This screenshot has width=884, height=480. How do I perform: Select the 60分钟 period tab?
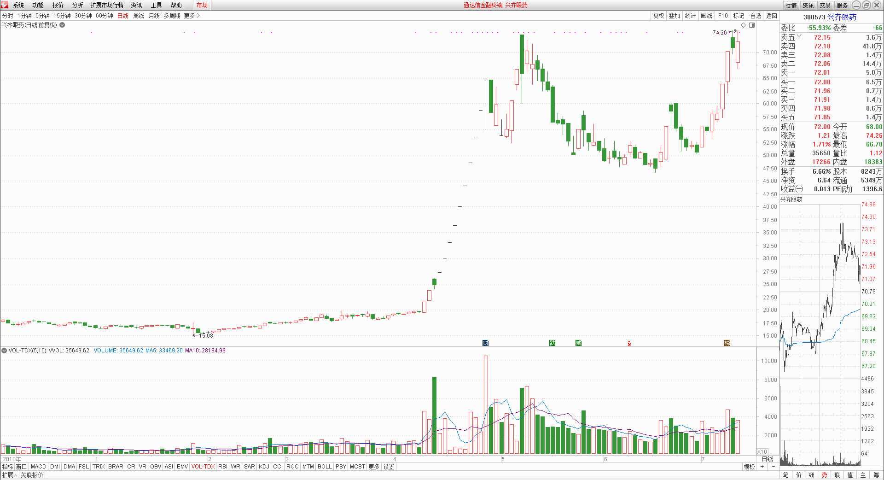(105, 16)
